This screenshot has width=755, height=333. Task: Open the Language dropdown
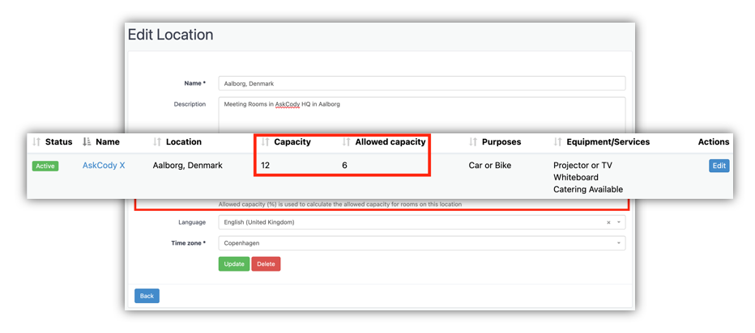pos(422,222)
